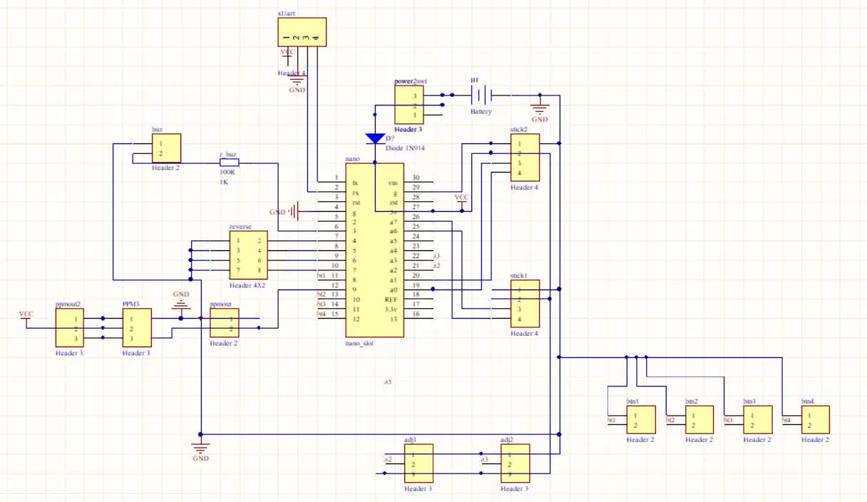
Task: Click the power2swt Header 3 component
Action: [411, 103]
